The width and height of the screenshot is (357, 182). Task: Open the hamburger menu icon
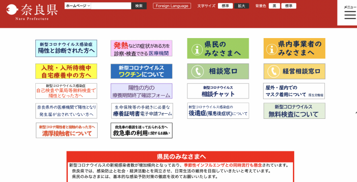[350, 15]
